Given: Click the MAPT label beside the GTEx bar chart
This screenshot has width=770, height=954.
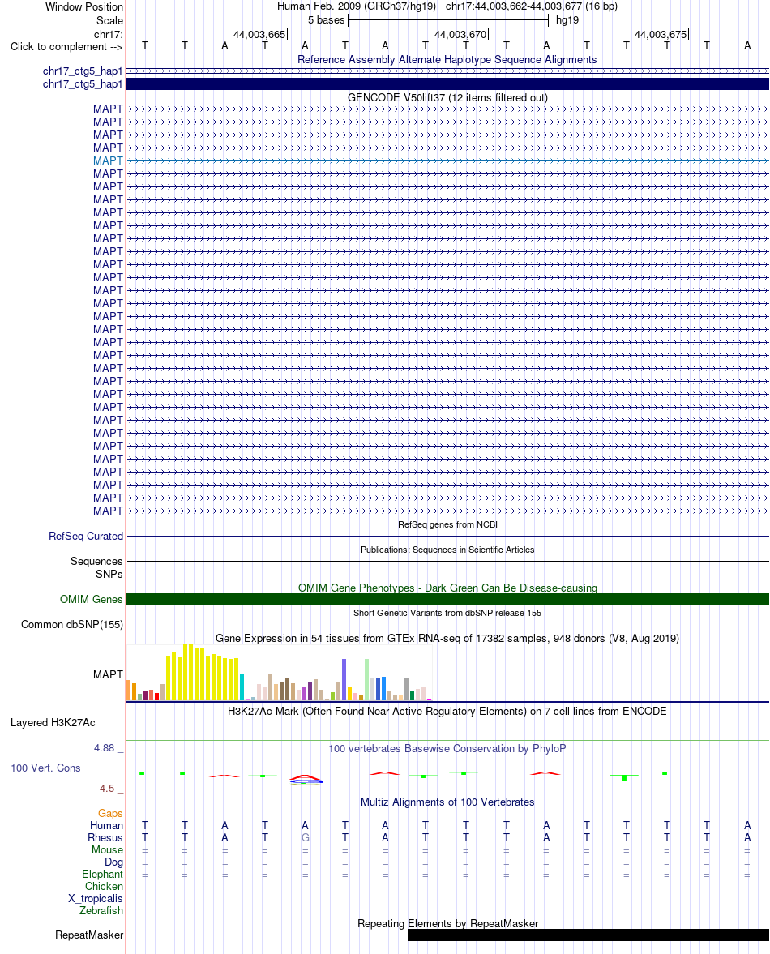Looking at the screenshot, I should 109,674.
